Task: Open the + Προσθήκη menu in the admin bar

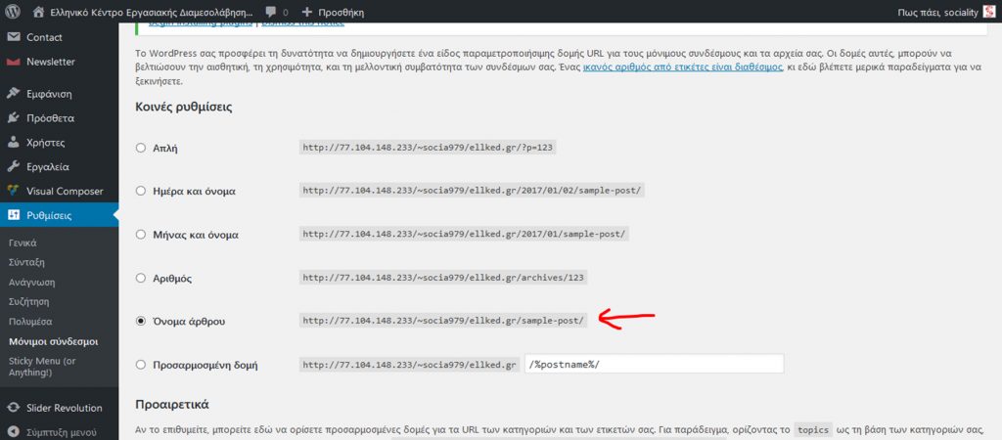Action: coord(333,13)
